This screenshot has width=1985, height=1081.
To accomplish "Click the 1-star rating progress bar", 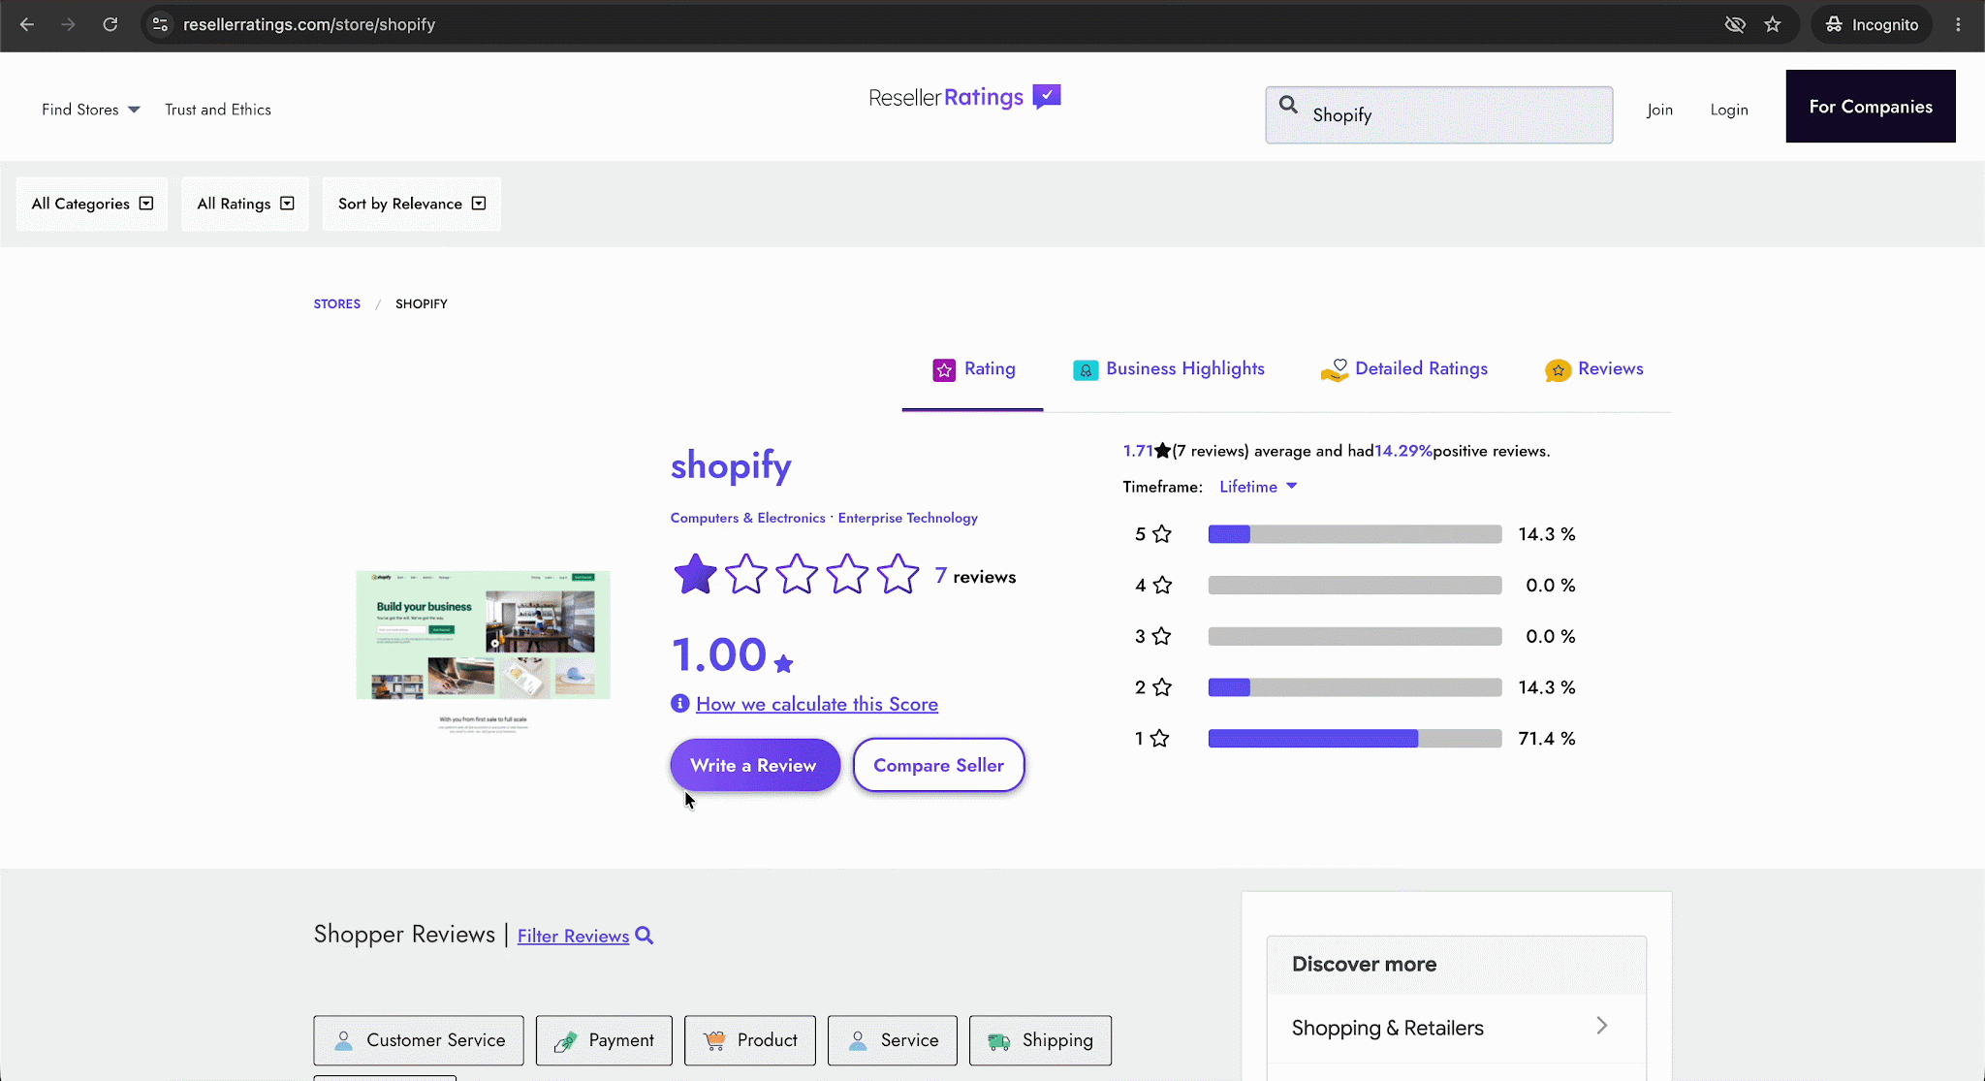I will coord(1355,739).
